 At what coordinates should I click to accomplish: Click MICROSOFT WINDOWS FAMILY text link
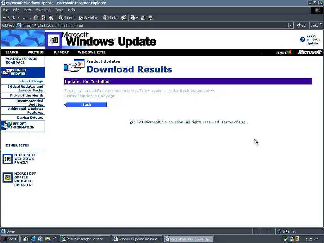25,159
